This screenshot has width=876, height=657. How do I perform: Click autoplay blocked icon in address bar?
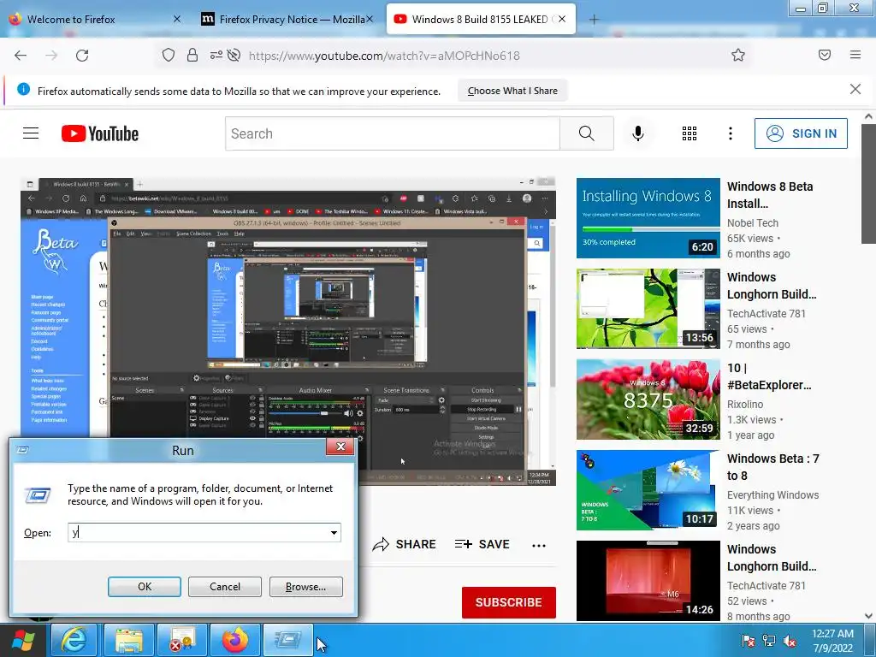[x=234, y=56]
